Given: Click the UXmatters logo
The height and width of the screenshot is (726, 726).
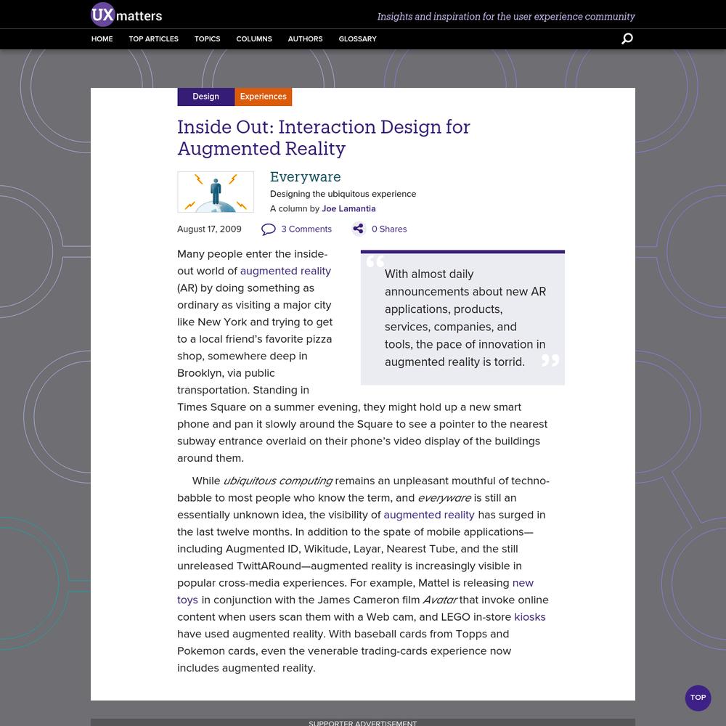Looking at the screenshot, I should tap(126, 15).
